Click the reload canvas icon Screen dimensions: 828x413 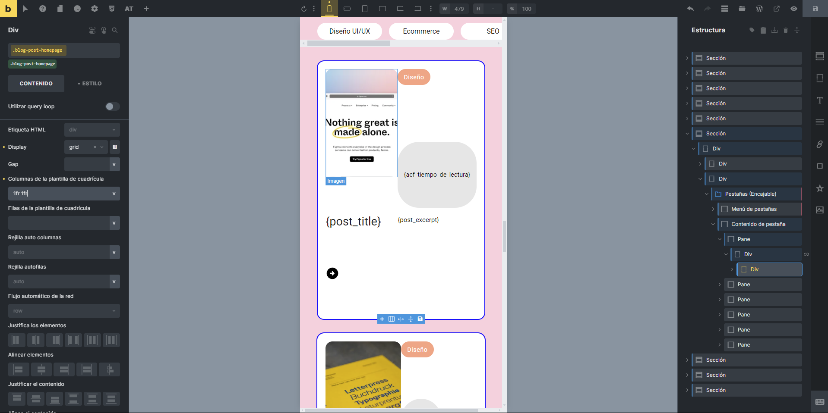304,9
